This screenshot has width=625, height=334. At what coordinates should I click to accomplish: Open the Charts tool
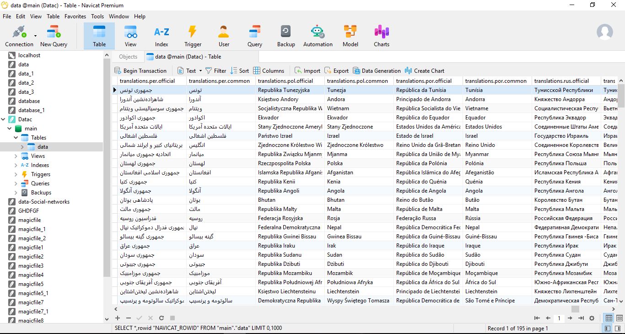pyautogui.click(x=381, y=36)
